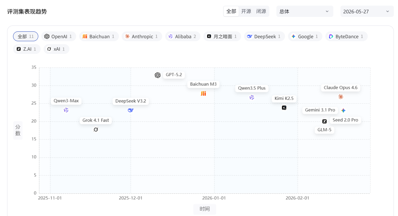
Task: Click the Qwen3-Max label
Action: (x=66, y=101)
